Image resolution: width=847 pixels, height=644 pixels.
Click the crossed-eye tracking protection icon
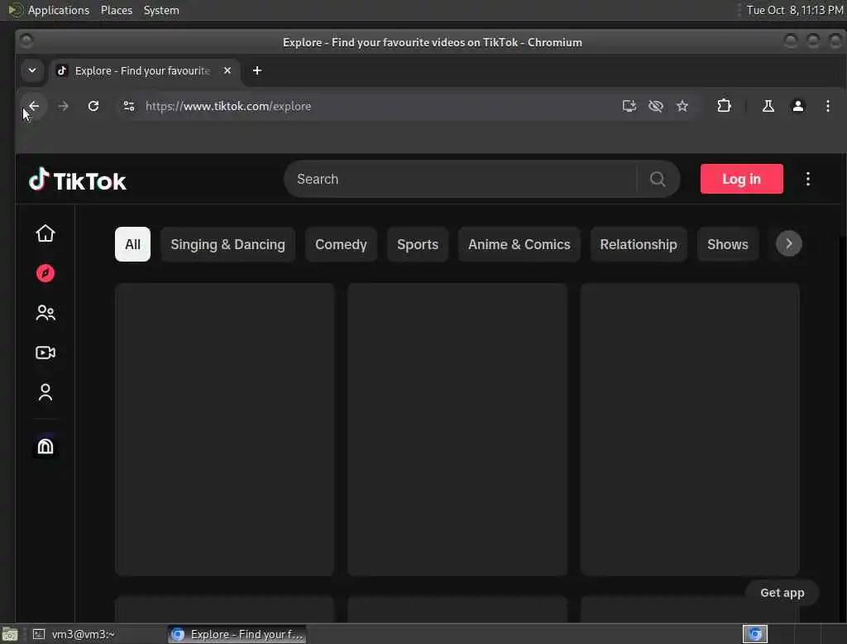[x=655, y=106]
